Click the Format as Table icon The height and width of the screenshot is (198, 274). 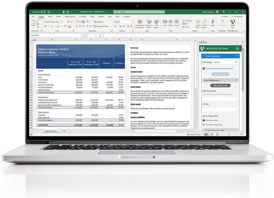click(149, 22)
